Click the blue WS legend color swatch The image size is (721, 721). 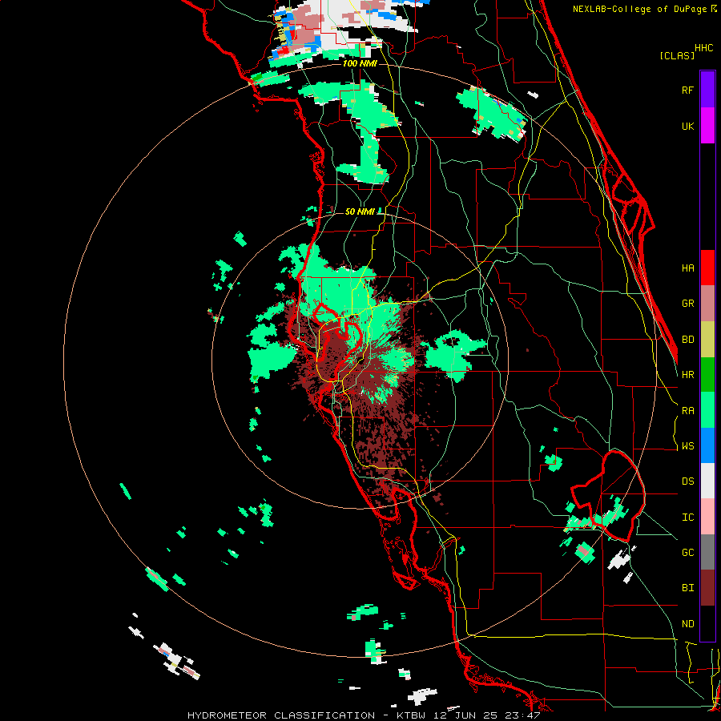coord(707,445)
